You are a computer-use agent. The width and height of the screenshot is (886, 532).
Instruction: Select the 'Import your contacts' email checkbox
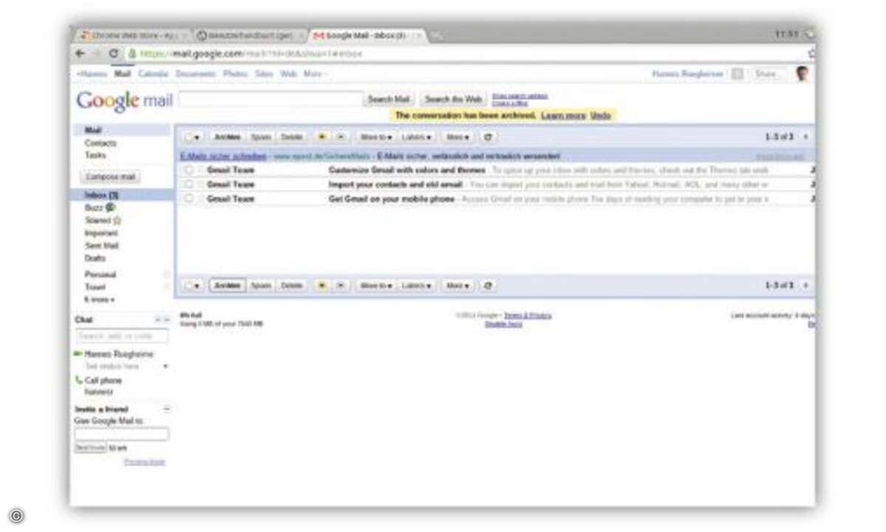pos(189,184)
